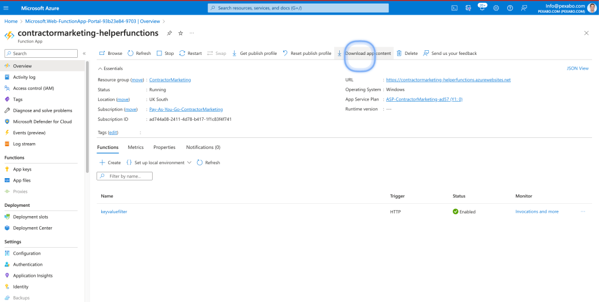Image resolution: width=599 pixels, height=302 pixels.
Task: Switch to the Metrics tab
Action: point(136,147)
